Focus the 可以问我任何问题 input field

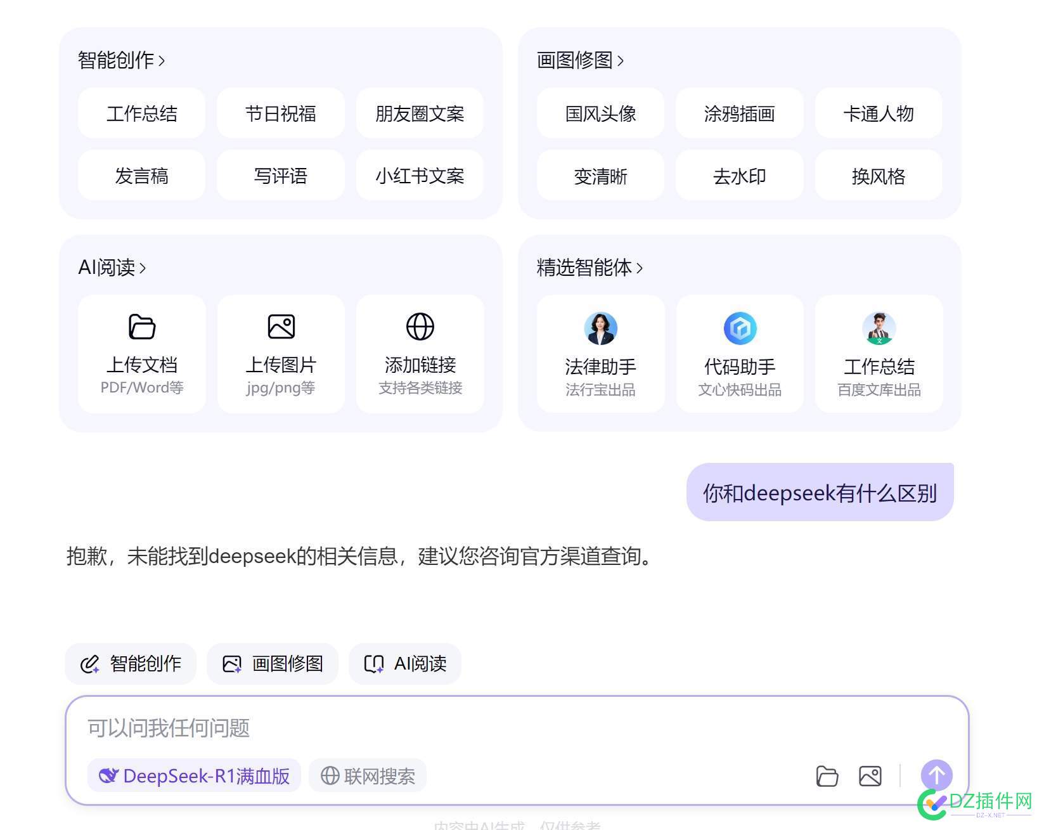click(x=517, y=728)
